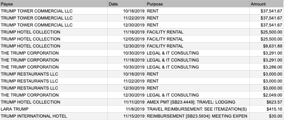The height and width of the screenshot is (120, 284).
Task: Select the $35.00 amount cell
Action: [267, 116]
